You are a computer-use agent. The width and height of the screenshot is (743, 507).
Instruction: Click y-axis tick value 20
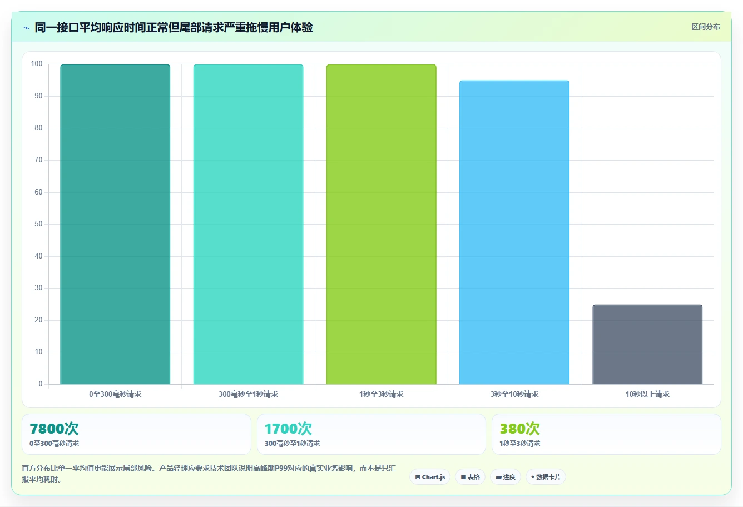38,320
